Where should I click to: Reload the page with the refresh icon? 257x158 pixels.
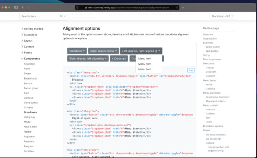coord(177,8)
